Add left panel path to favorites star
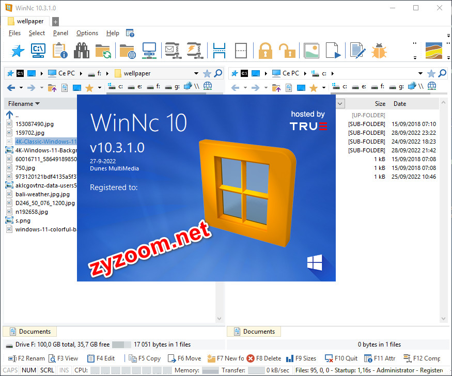452x376 pixels. 207,73
